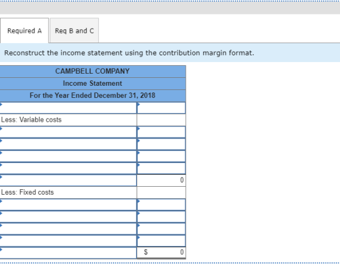Screen dimensions: 340x264
Task: Click the amount field above the Variable costs row
Action: coord(161,108)
